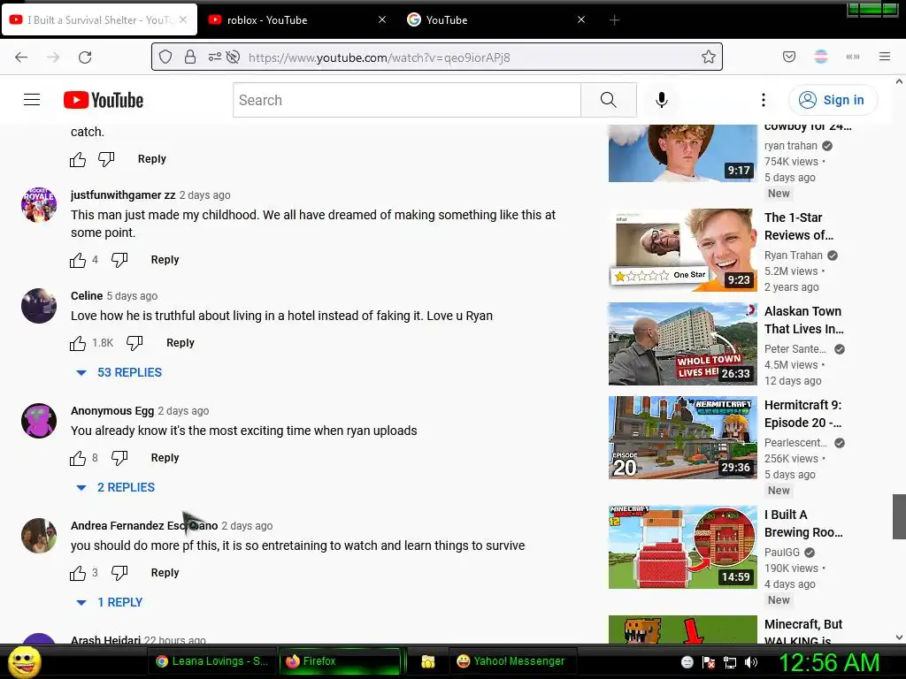The image size is (906, 679).
Task: Switch to the Google 'YouTube' tab
Action: [495, 19]
